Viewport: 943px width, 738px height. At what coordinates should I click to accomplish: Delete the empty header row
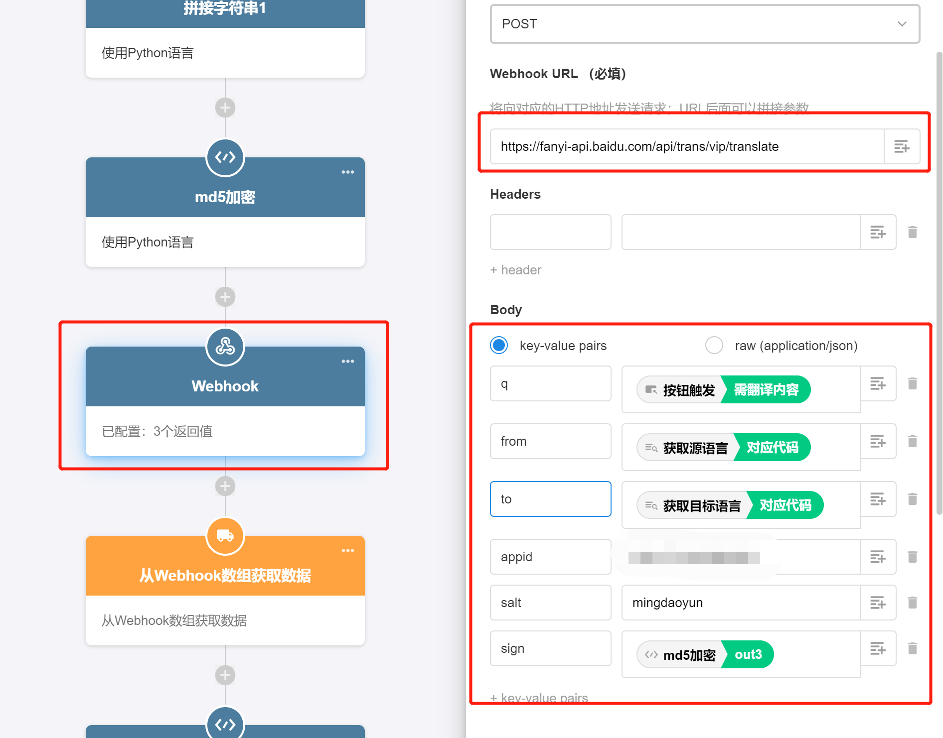913,232
